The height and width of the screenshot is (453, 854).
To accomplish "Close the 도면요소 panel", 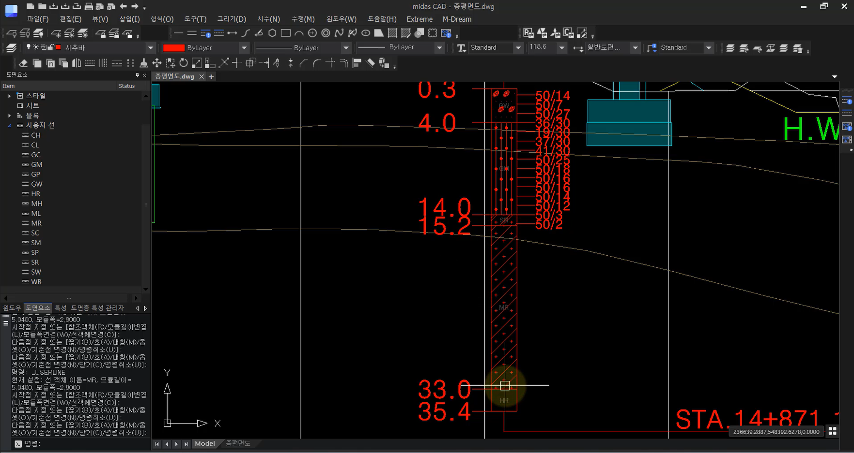I will click(x=144, y=75).
